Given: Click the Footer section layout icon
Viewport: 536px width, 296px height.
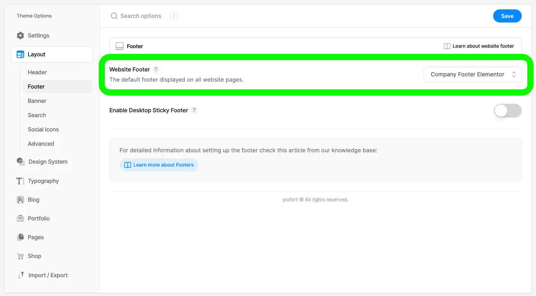Looking at the screenshot, I should click(120, 46).
